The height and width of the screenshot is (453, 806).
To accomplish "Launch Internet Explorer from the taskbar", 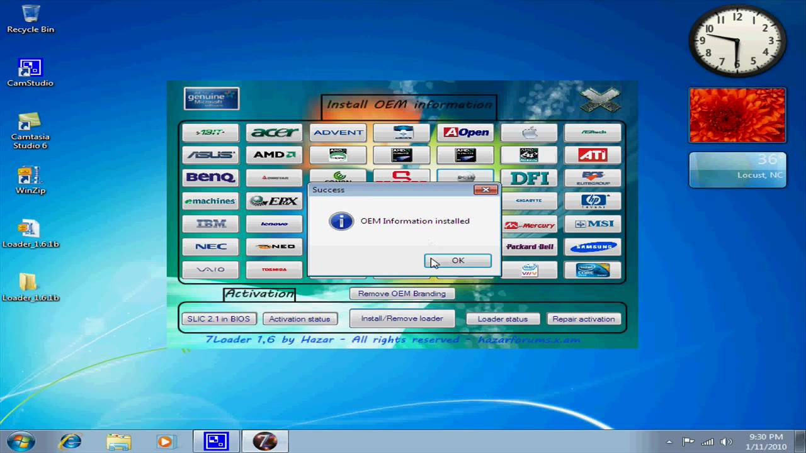I will [x=71, y=441].
